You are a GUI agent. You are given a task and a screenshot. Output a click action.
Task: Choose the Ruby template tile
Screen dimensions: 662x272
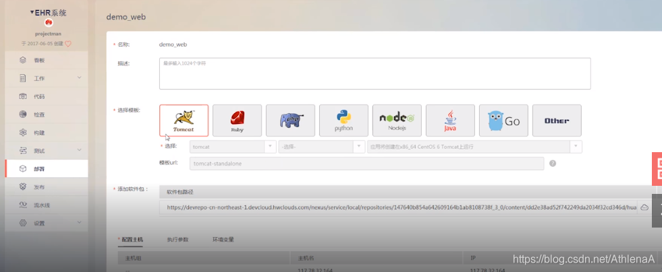[x=237, y=121]
